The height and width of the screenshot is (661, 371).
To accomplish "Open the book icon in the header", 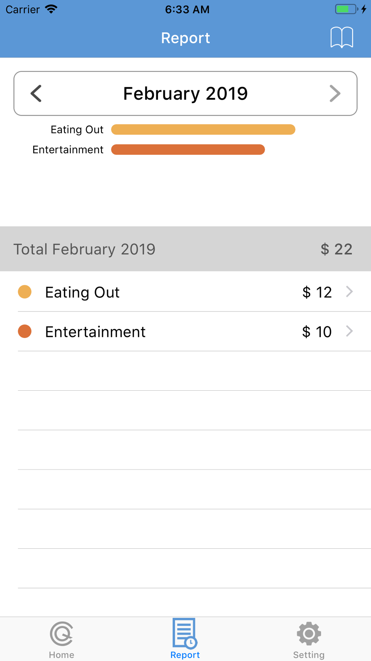I will [342, 38].
